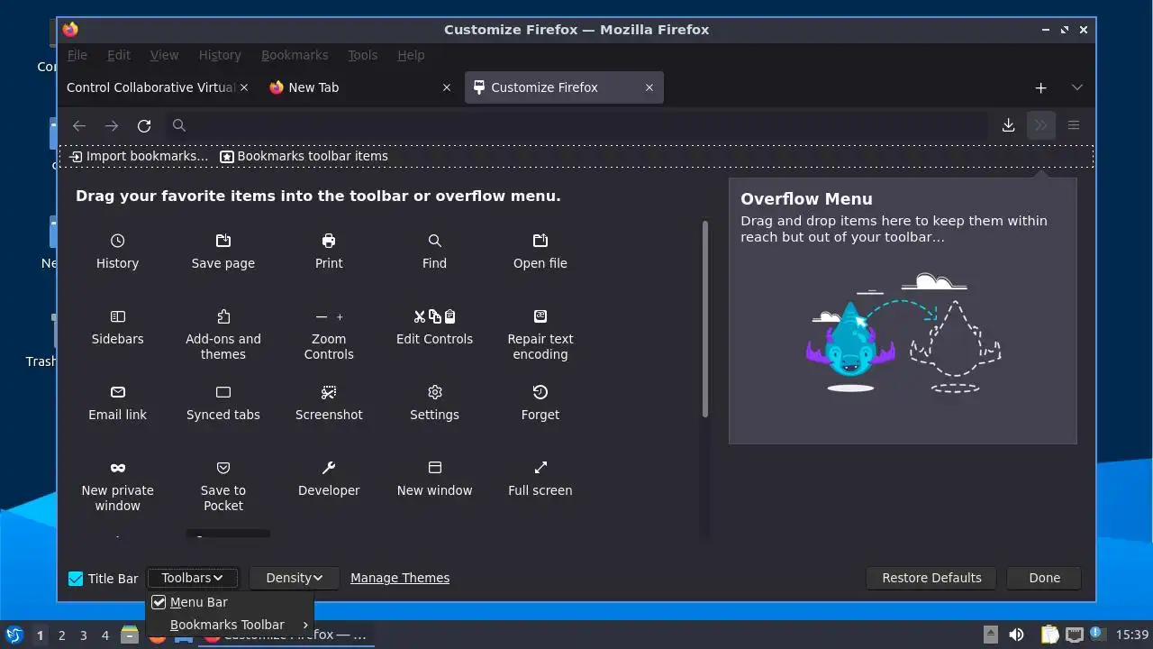Viewport: 1153px width, 649px height.
Task: Select the Forget item
Action: click(x=540, y=403)
